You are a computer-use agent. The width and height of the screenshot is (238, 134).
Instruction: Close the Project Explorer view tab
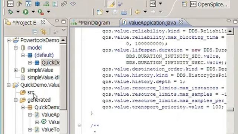point(43,23)
